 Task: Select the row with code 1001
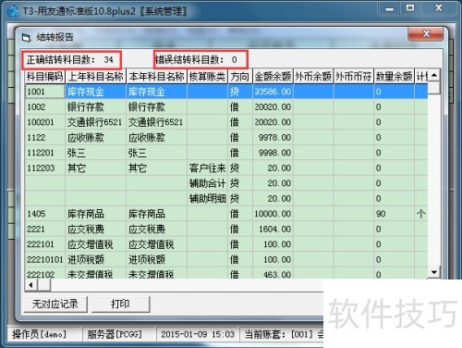click(226, 92)
